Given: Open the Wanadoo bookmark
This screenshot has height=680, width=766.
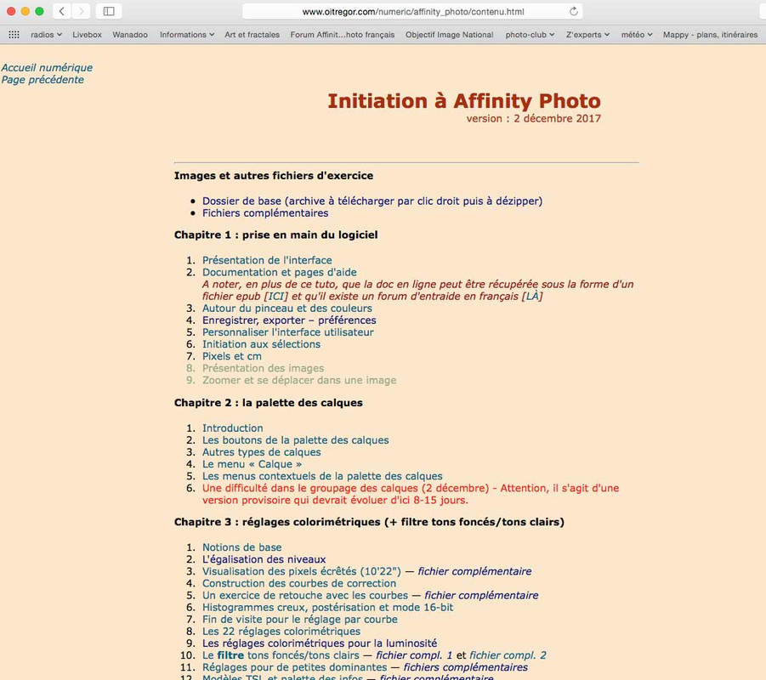Looking at the screenshot, I should (x=130, y=35).
